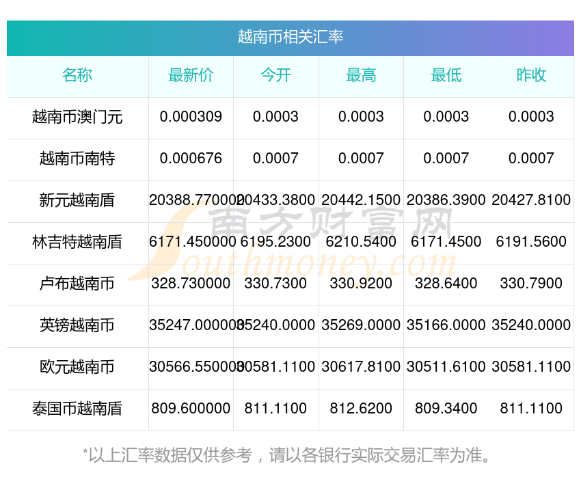Click today's open 20433.3800
This screenshot has width=581, height=477.
tap(277, 200)
